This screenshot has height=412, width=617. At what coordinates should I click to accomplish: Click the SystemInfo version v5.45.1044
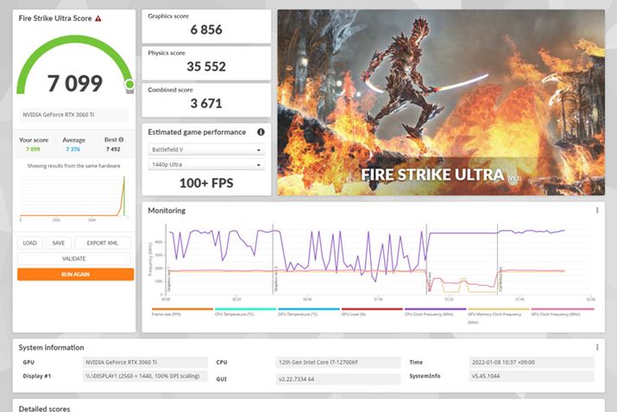coord(532,376)
